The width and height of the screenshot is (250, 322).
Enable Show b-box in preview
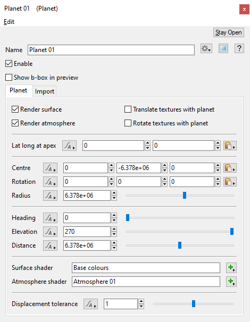click(9, 78)
